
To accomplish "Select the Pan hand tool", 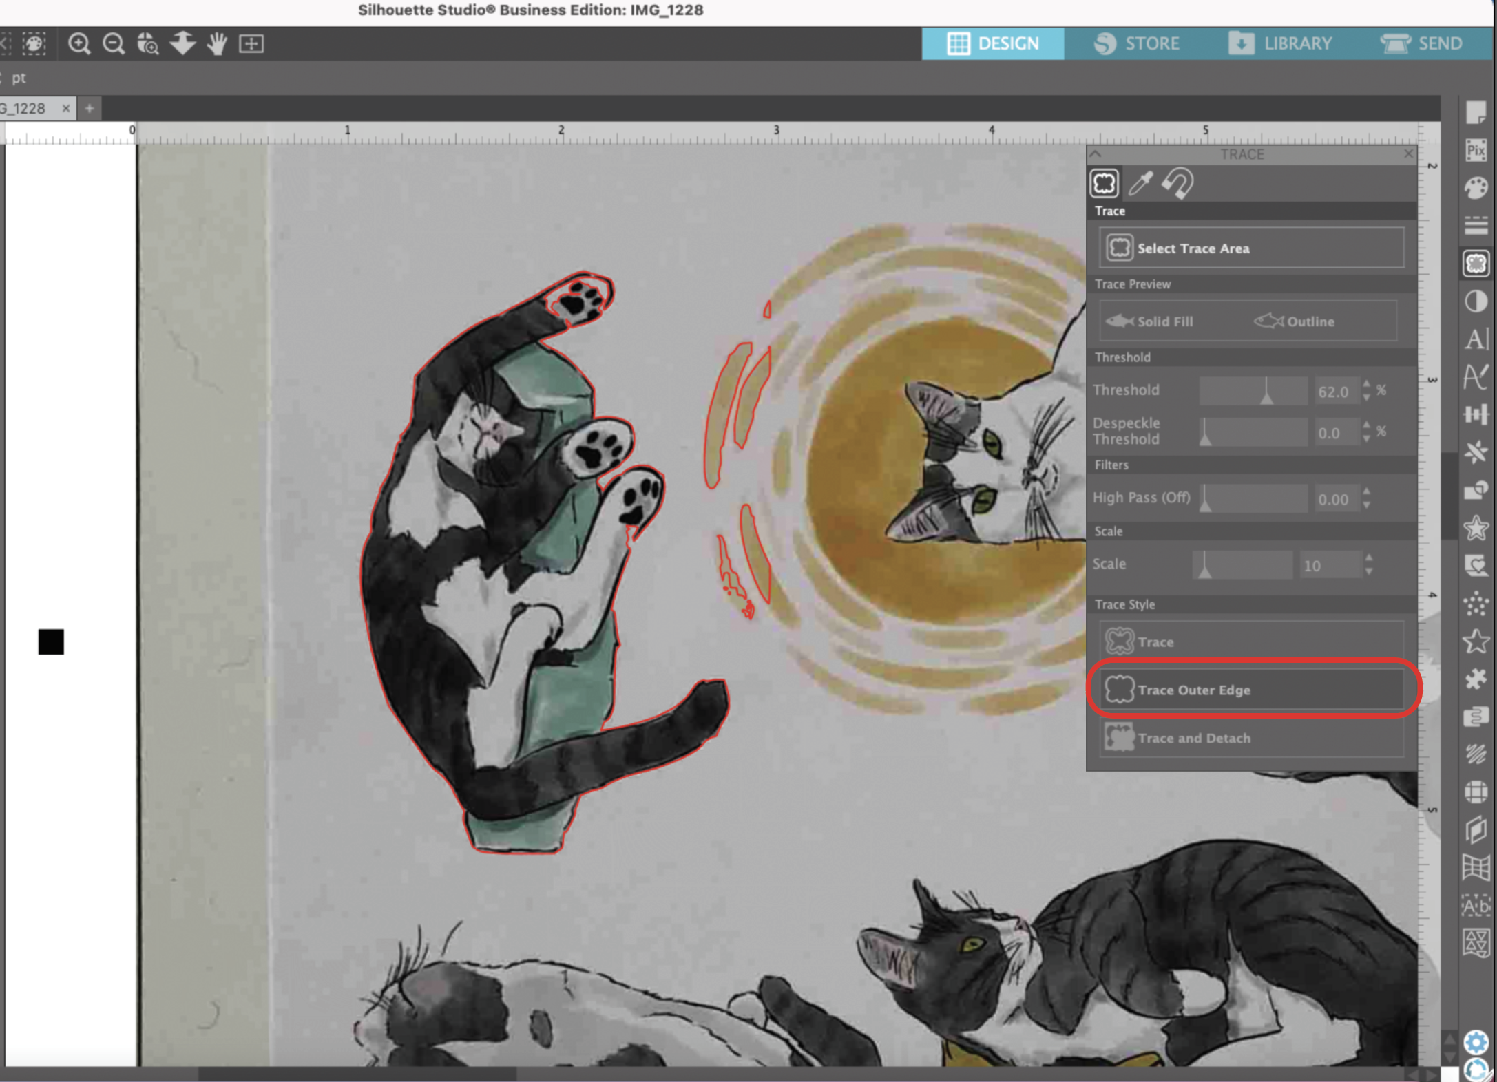I will (x=217, y=44).
